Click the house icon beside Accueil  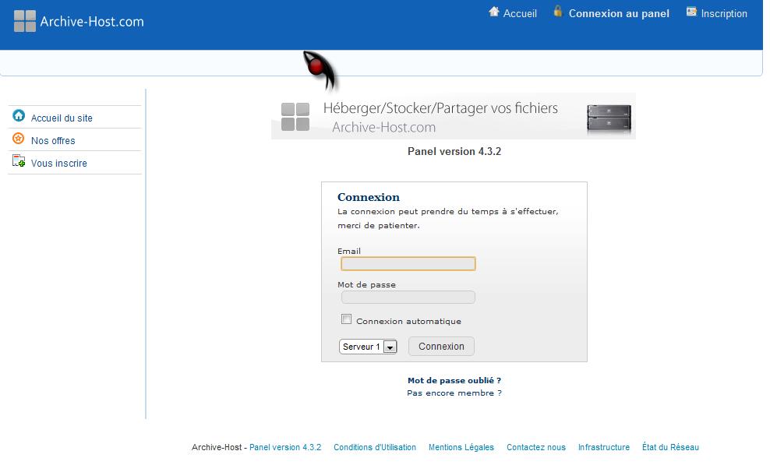point(494,11)
